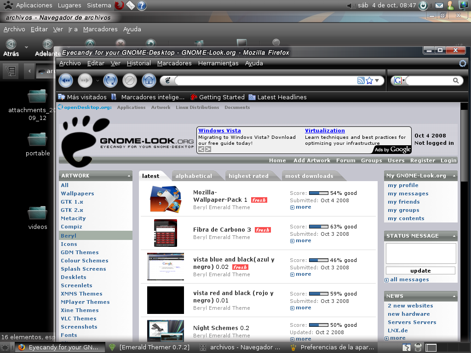Open the help icon in top panel
The width and height of the screenshot is (471, 353).
(142, 6)
